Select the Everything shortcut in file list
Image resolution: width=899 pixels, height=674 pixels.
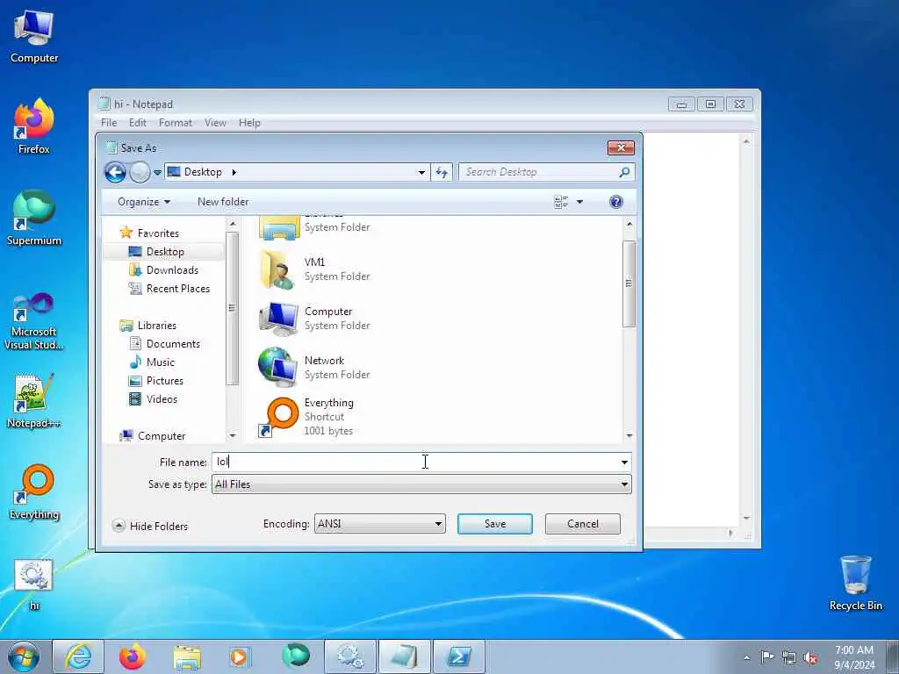coord(306,417)
